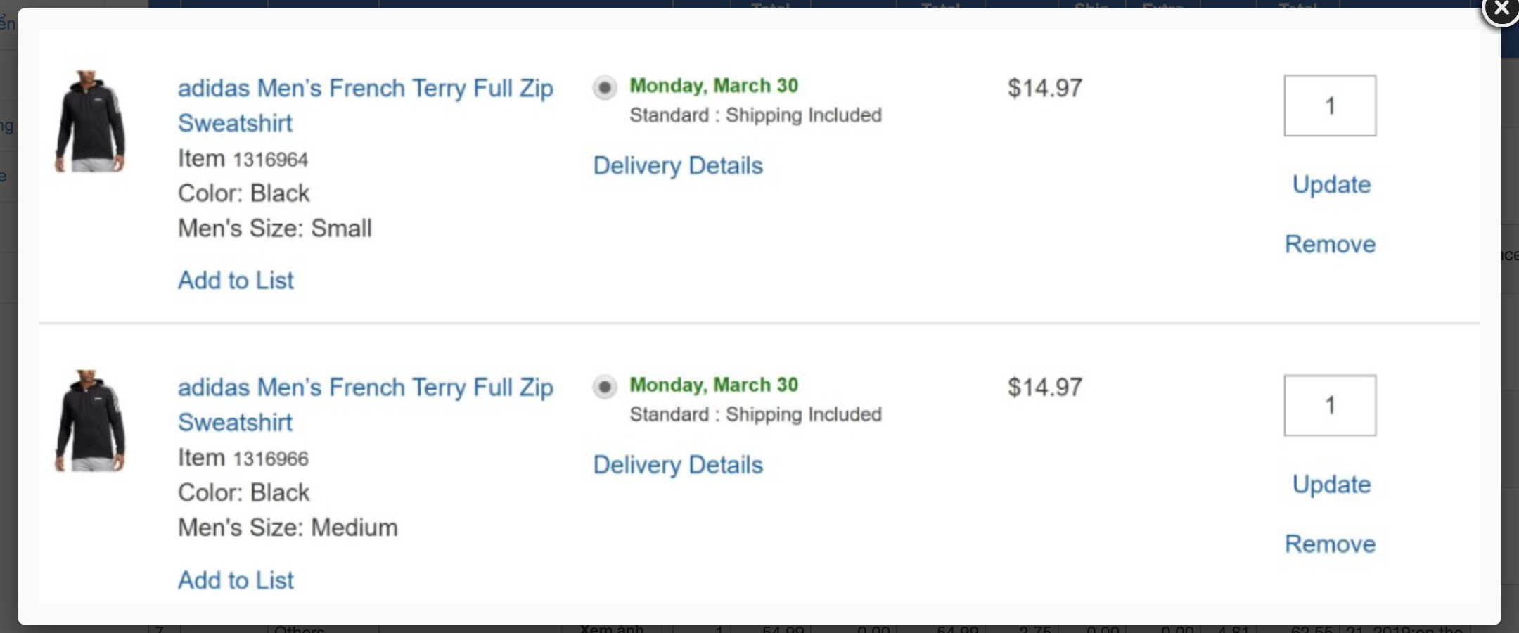View Delivery Details for item 1316964
The height and width of the screenshot is (633, 1519).
click(677, 165)
